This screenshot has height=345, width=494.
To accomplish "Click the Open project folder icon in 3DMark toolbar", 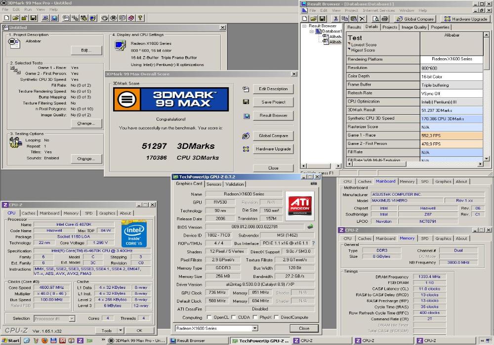I will point(15,18).
